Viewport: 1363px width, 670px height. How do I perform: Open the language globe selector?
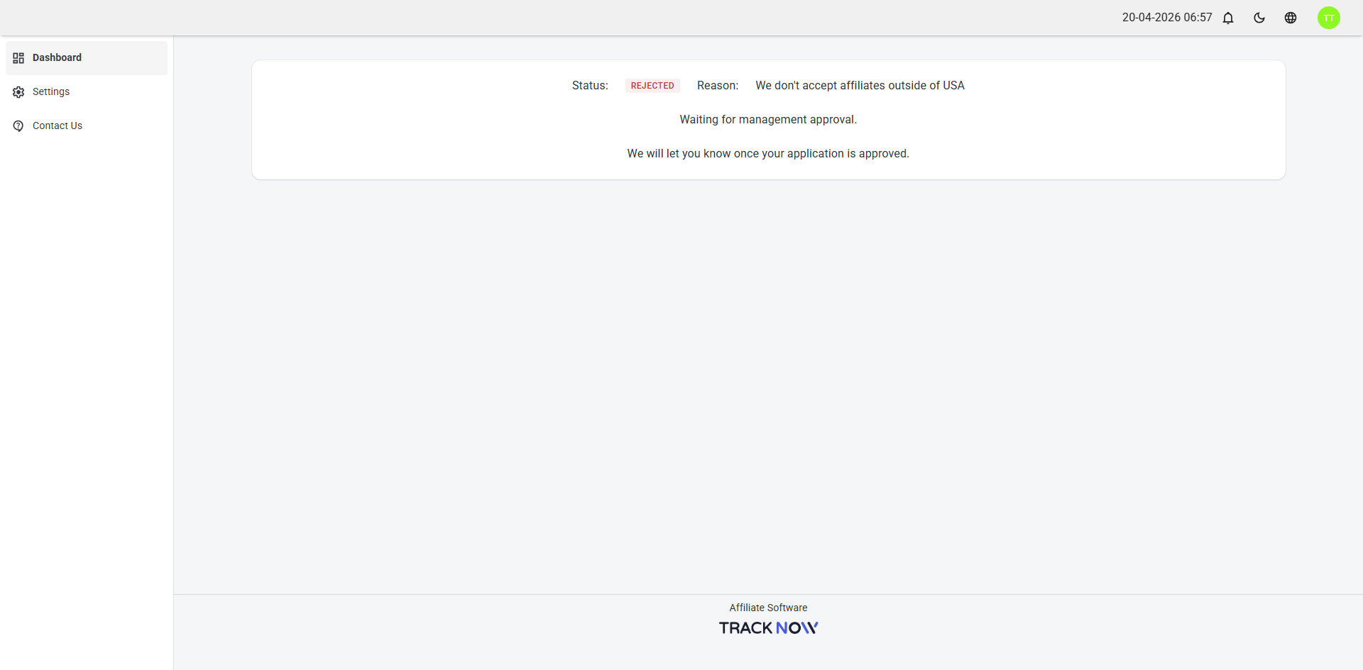click(x=1291, y=18)
